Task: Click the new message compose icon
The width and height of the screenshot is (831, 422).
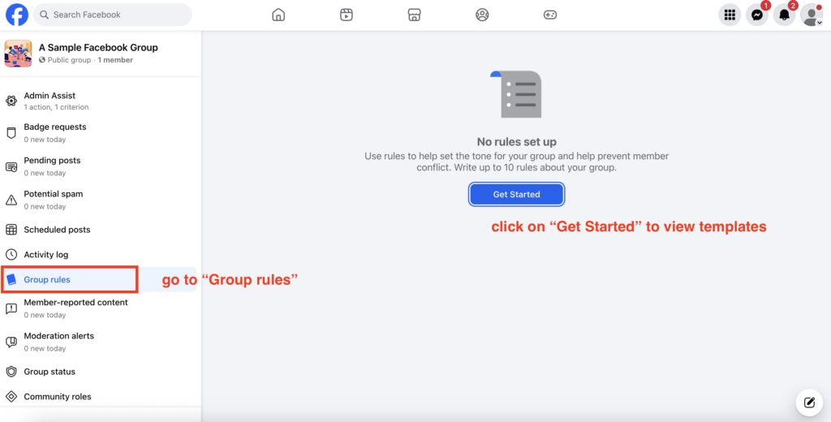Action: coord(808,402)
